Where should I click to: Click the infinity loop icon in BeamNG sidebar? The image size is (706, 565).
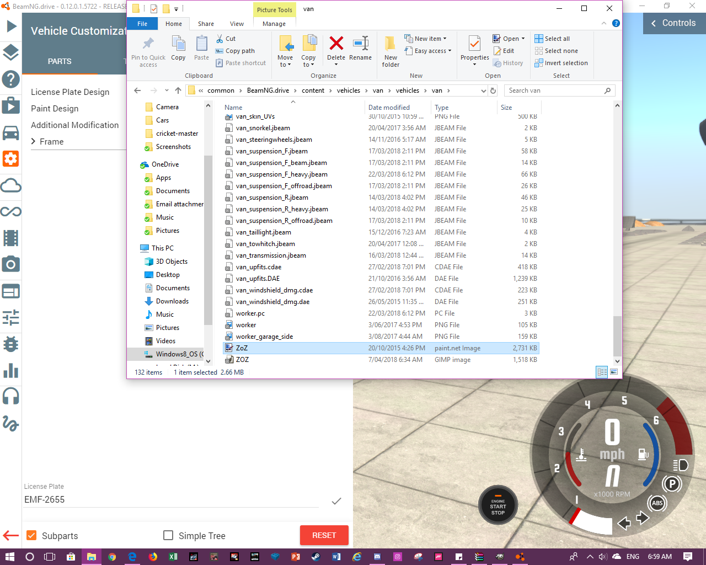[10, 212]
